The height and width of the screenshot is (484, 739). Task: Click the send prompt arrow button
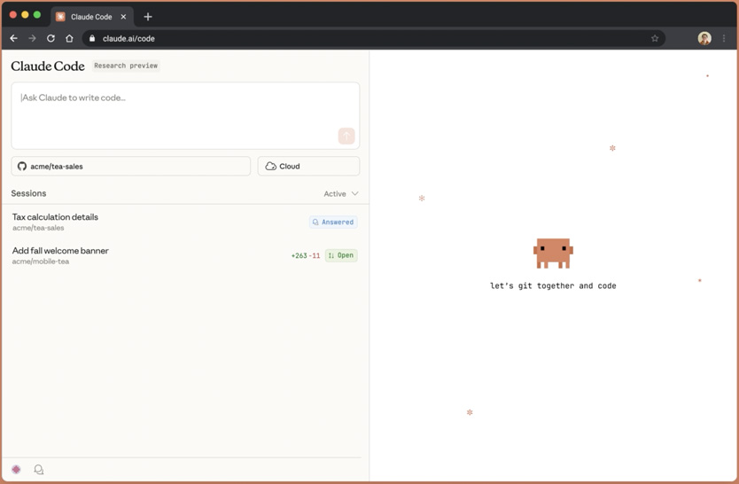pyautogui.click(x=346, y=136)
